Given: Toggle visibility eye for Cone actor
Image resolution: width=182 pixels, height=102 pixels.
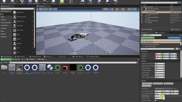Looking at the screenshot, I should click(x=142, y=16).
